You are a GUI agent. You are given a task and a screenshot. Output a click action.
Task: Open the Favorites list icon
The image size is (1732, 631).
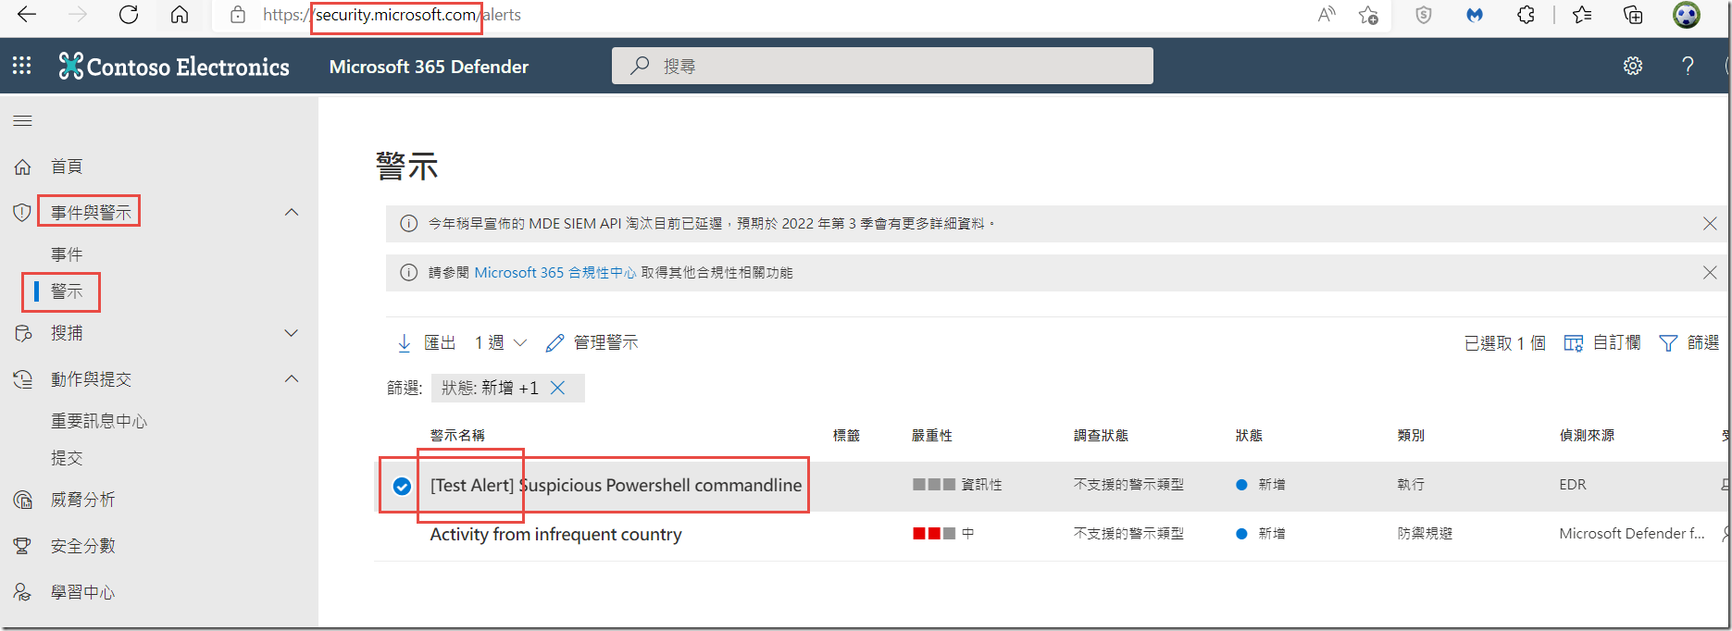[x=1582, y=15]
